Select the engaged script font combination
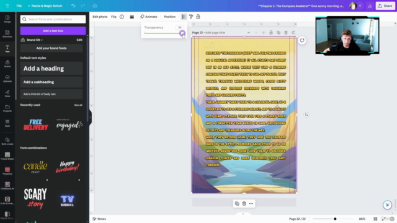The width and height of the screenshot is (397, 223). click(69, 125)
